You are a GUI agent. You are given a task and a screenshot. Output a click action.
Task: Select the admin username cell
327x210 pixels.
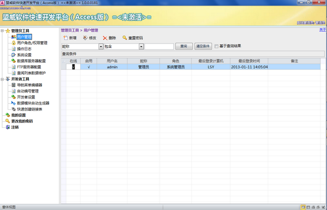click(112, 67)
